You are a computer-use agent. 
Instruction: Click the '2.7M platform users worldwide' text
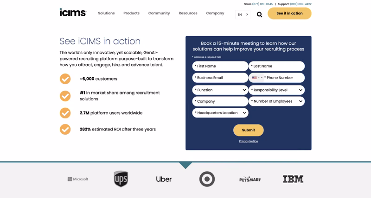(x=111, y=113)
